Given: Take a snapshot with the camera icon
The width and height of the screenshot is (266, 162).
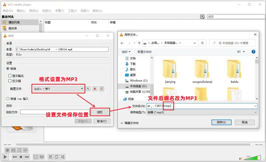Looking at the screenshot, I should (13, 150).
